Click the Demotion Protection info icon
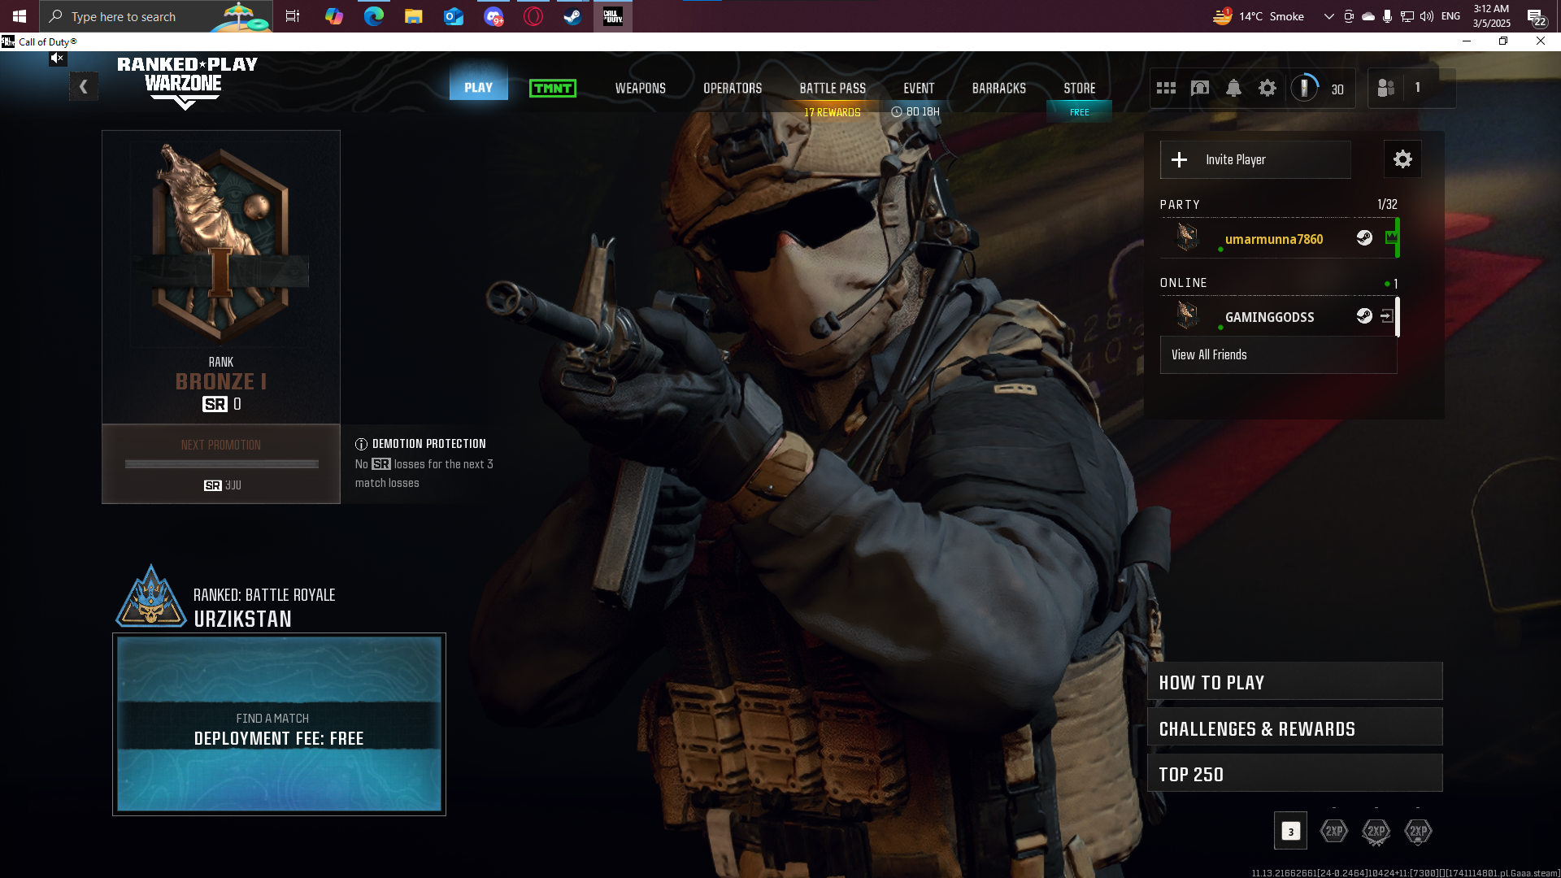 [361, 444]
